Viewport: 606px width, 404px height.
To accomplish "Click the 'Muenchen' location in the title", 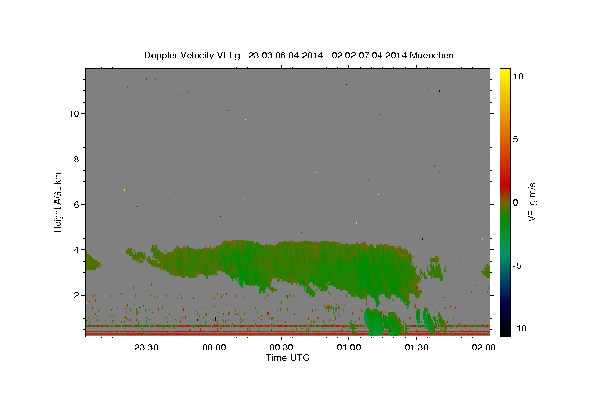I will [x=432, y=55].
